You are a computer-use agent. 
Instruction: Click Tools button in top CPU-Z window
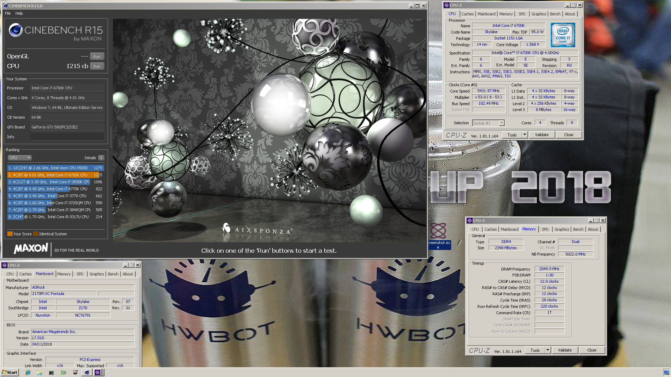pyautogui.click(x=512, y=135)
